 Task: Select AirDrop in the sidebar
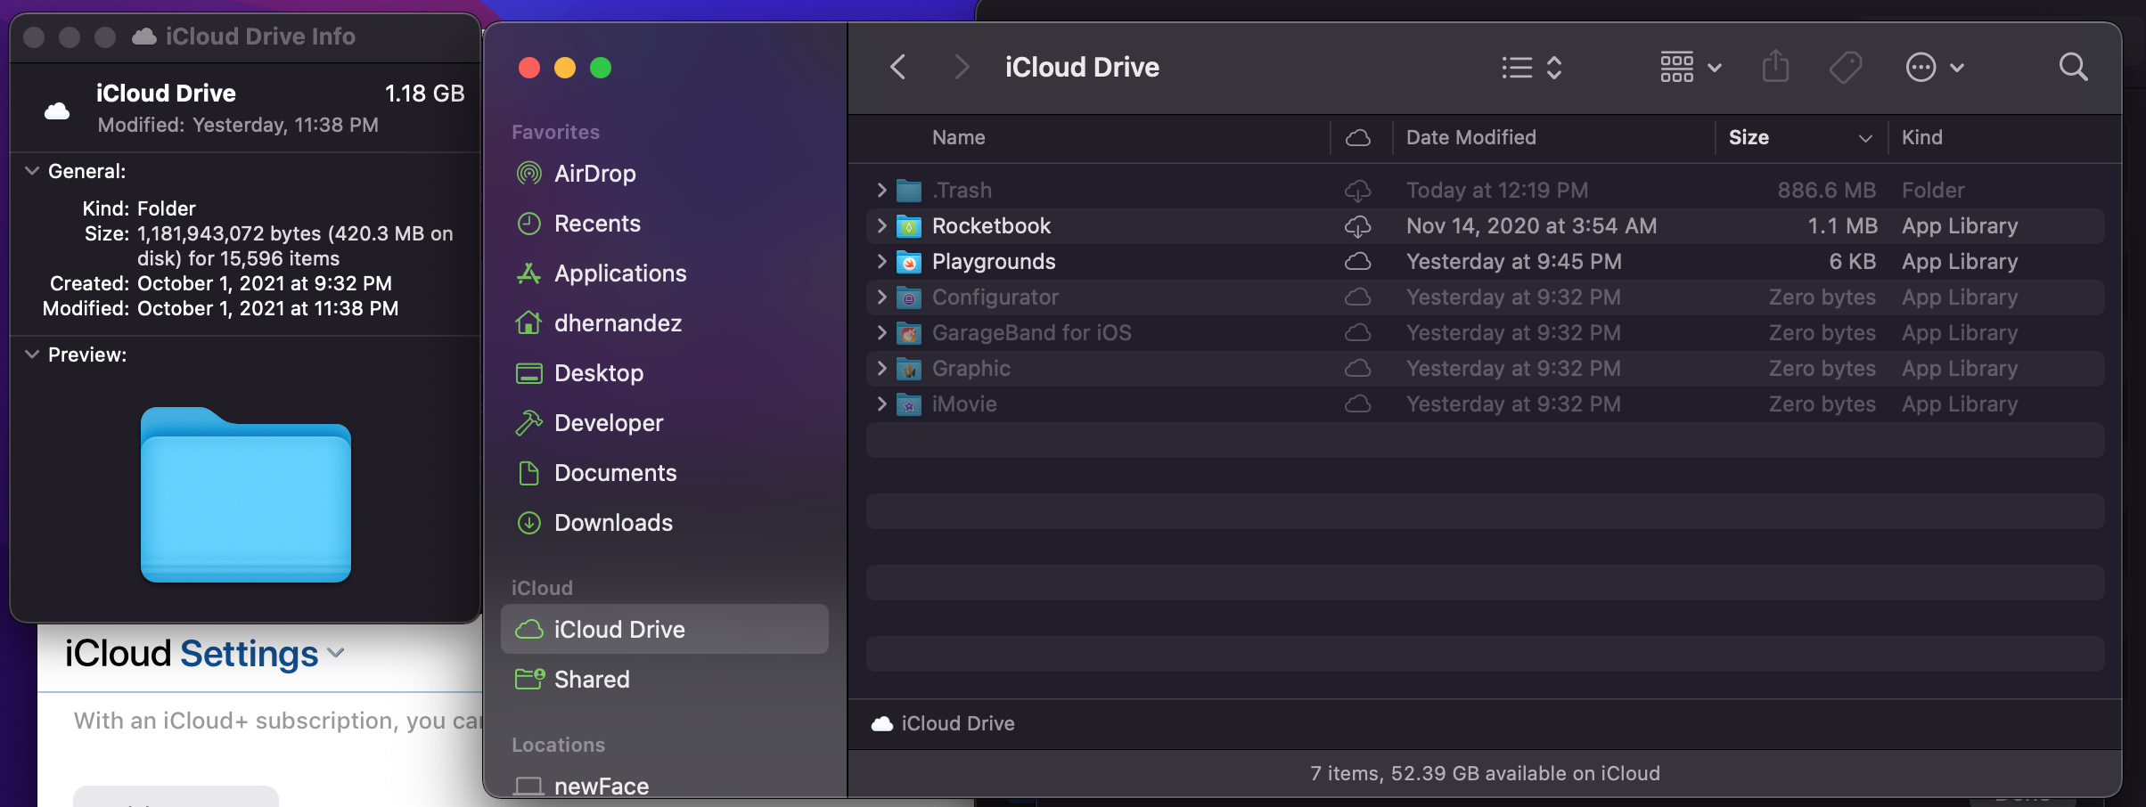(x=594, y=174)
